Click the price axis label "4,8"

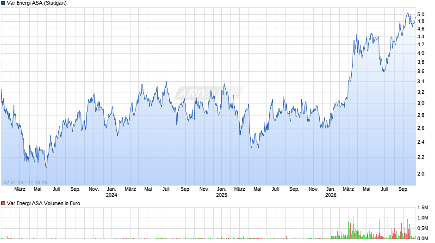click(421, 21)
